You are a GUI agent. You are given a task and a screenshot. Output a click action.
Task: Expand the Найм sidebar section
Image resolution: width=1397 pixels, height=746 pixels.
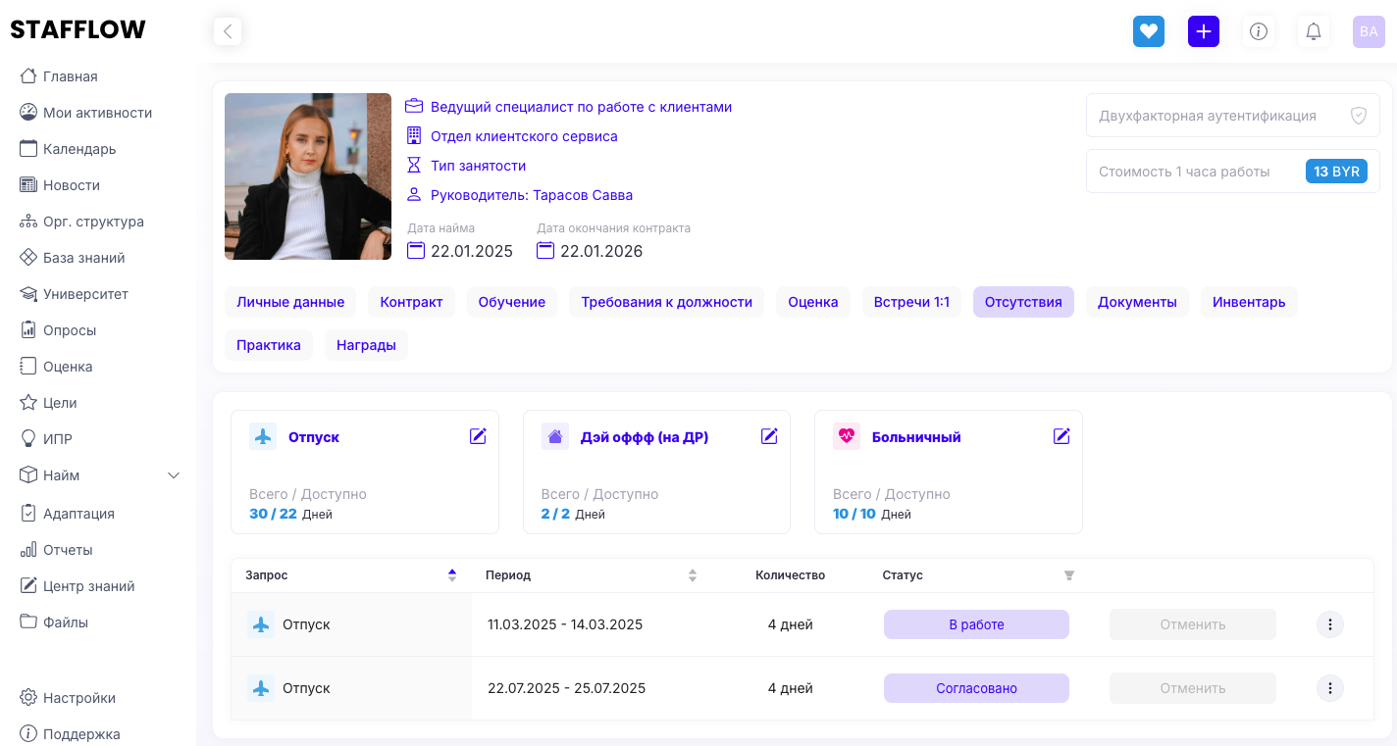pyautogui.click(x=174, y=475)
